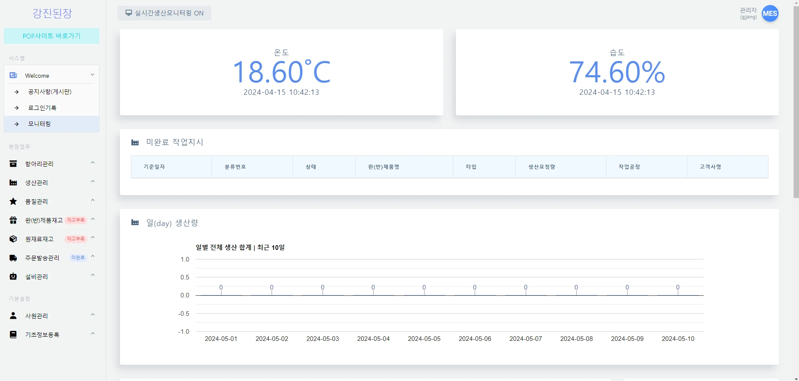Toggle 실시간생산모니터링 ON button
Screen dimensions: 799x381
(164, 13)
